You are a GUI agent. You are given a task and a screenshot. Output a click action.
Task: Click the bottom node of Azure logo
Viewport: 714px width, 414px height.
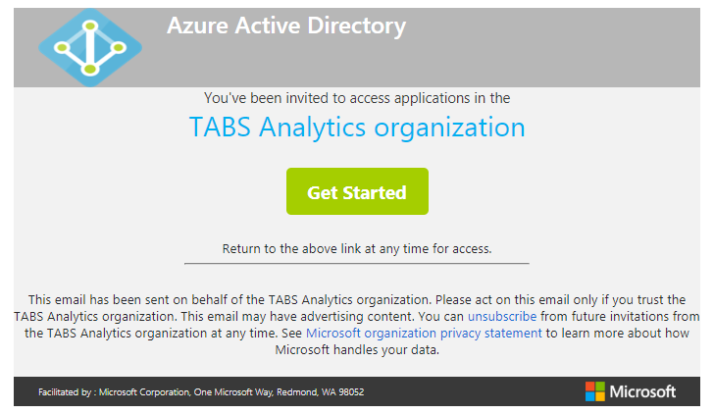pyautogui.click(x=89, y=69)
